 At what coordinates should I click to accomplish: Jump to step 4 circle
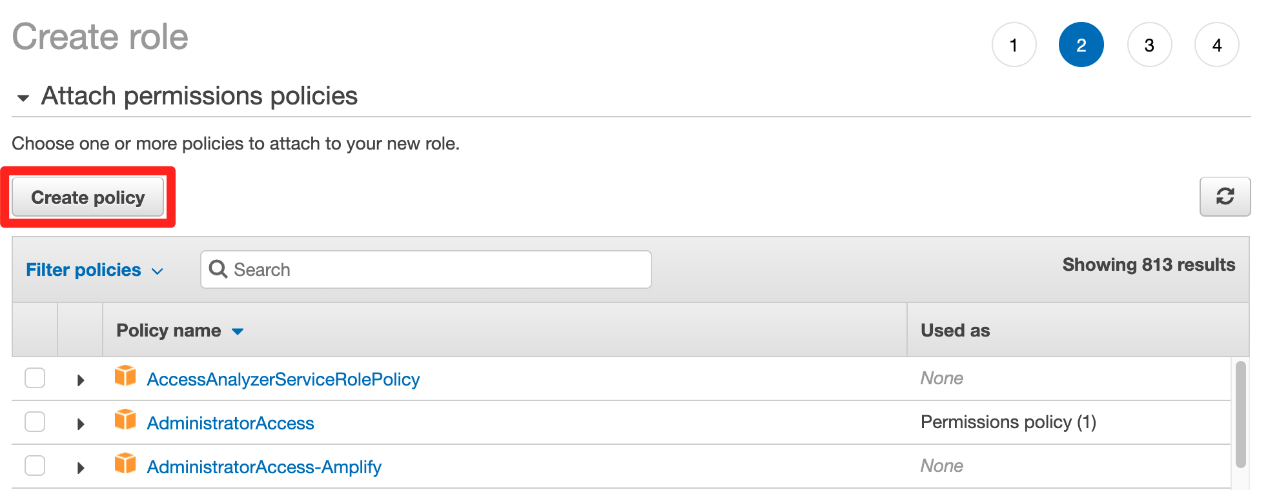[1217, 44]
